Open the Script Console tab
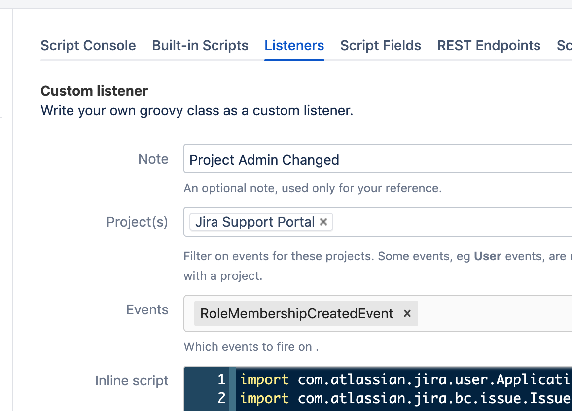572x411 pixels. 88,46
